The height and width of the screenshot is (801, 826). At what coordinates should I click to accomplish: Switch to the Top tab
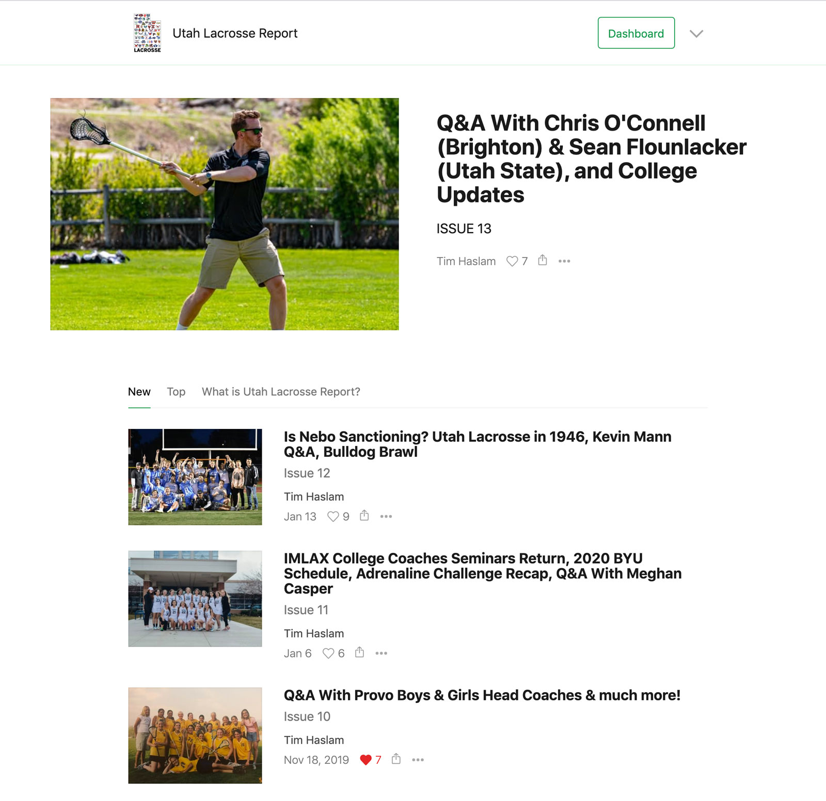(176, 392)
